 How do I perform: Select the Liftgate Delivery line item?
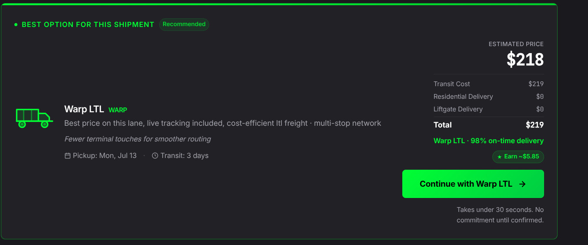pyautogui.click(x=488, y=109)
